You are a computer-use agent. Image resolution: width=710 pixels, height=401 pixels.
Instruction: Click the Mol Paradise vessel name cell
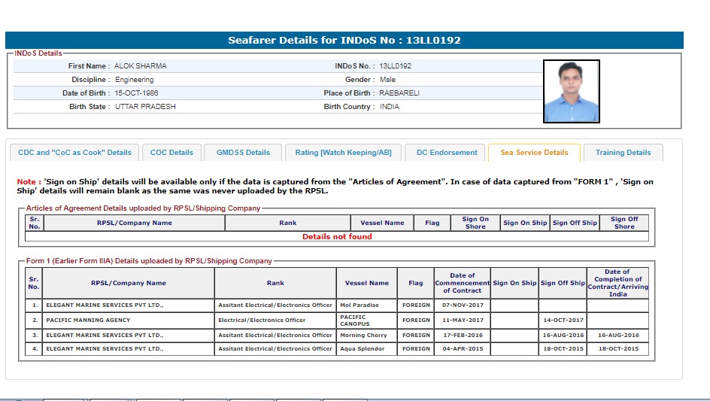point(360,305)
